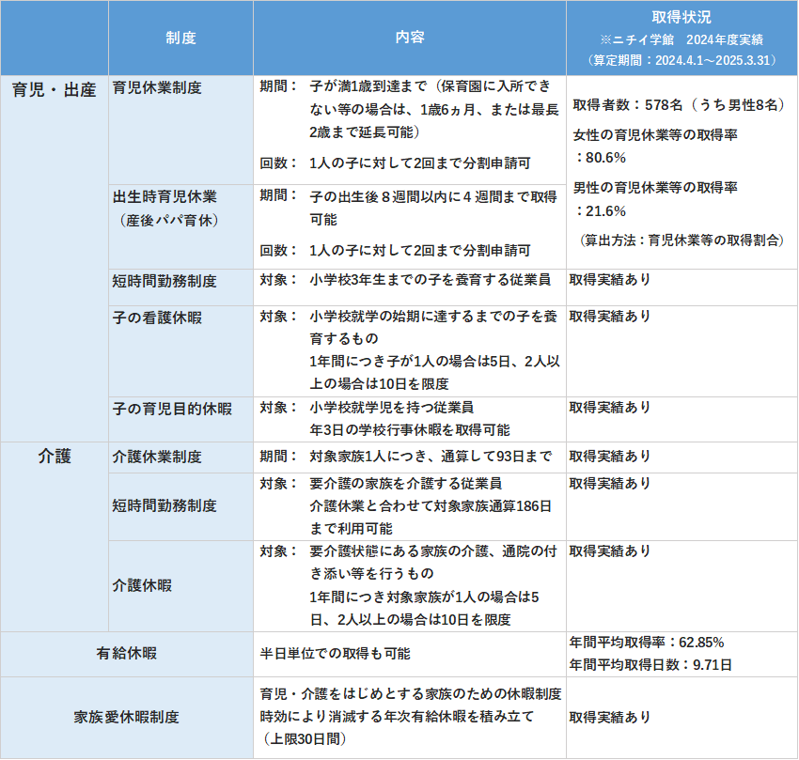
Task: Click the 介護休業制度 cell
Action: (157, 457)
